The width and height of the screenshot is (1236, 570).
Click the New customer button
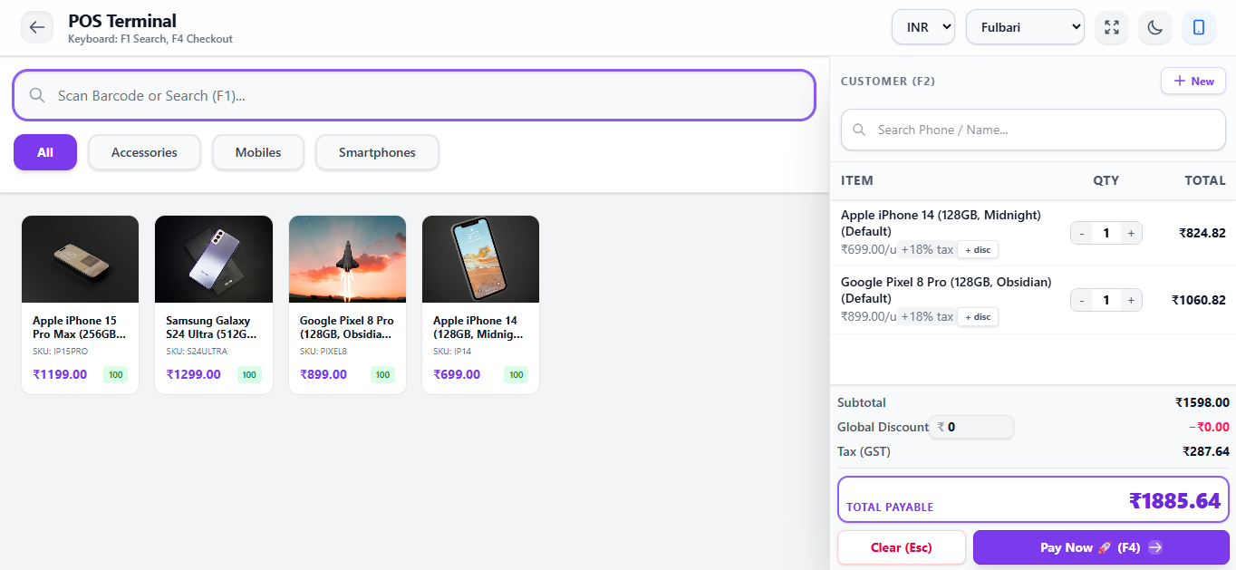(x=1193, y=81)
